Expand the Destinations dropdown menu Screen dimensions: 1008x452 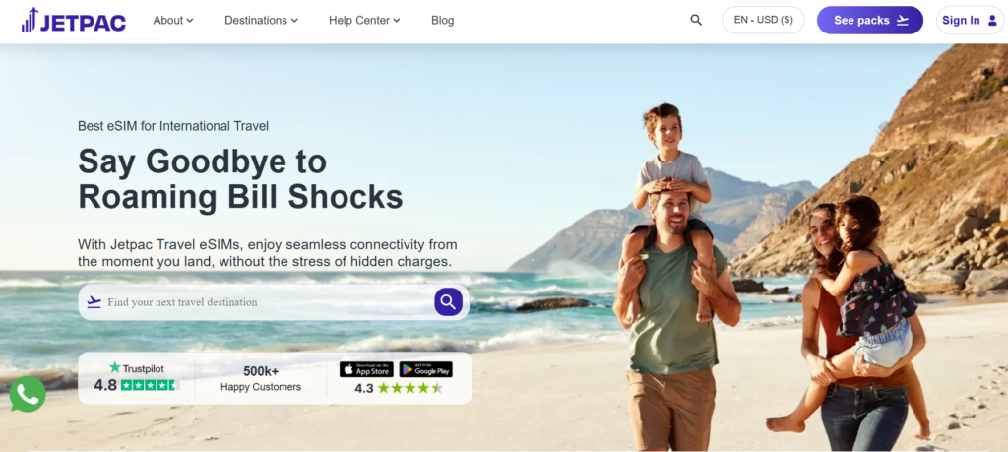[x=261, y=20]
